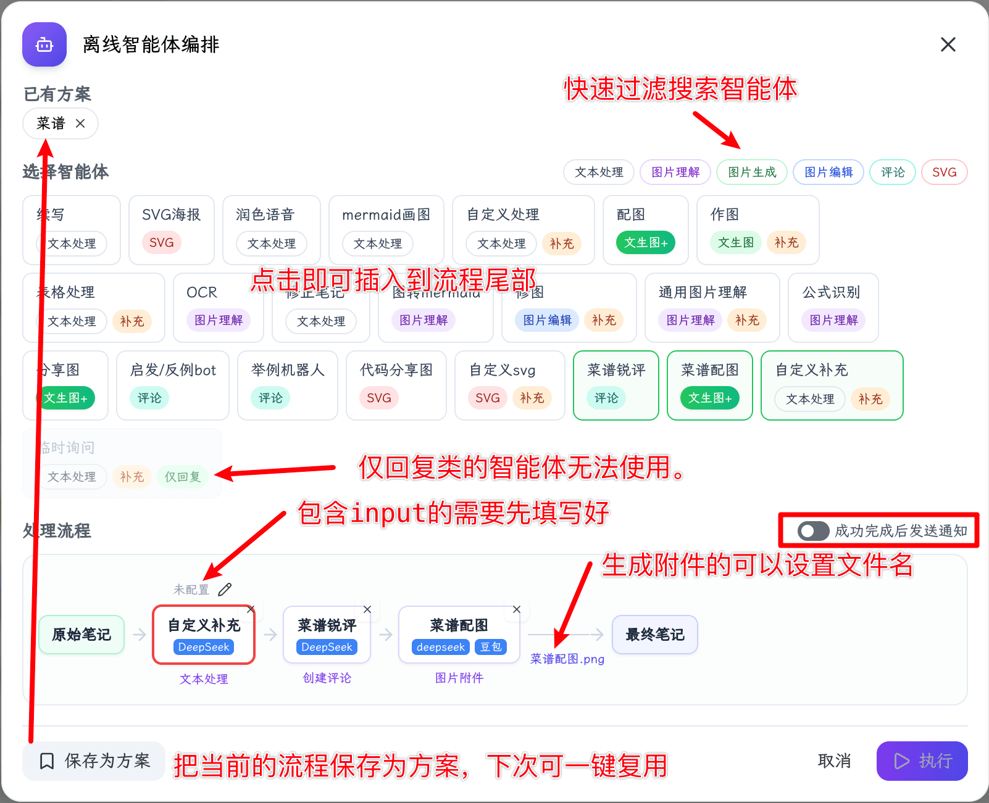
Task: Filter agents by 图片理解 tag
Action: pyautogui.click(x=675, y=172)
